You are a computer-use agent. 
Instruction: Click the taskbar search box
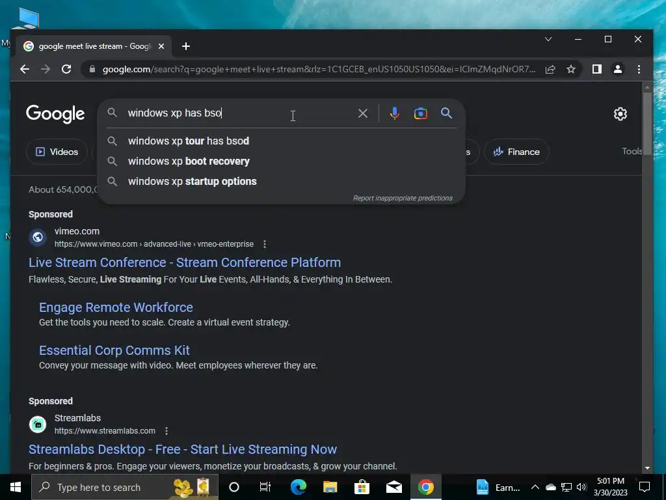(125, 487)
